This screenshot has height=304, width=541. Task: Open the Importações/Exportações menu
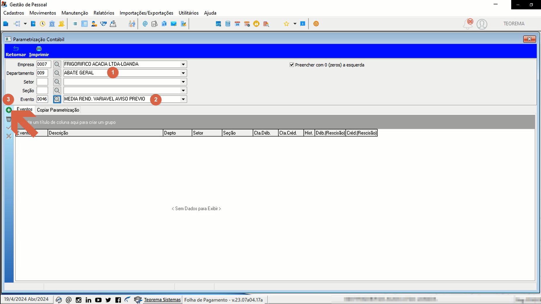coord(146,13)
